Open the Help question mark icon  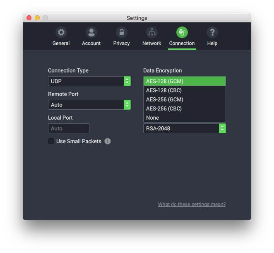pos(212,32)
